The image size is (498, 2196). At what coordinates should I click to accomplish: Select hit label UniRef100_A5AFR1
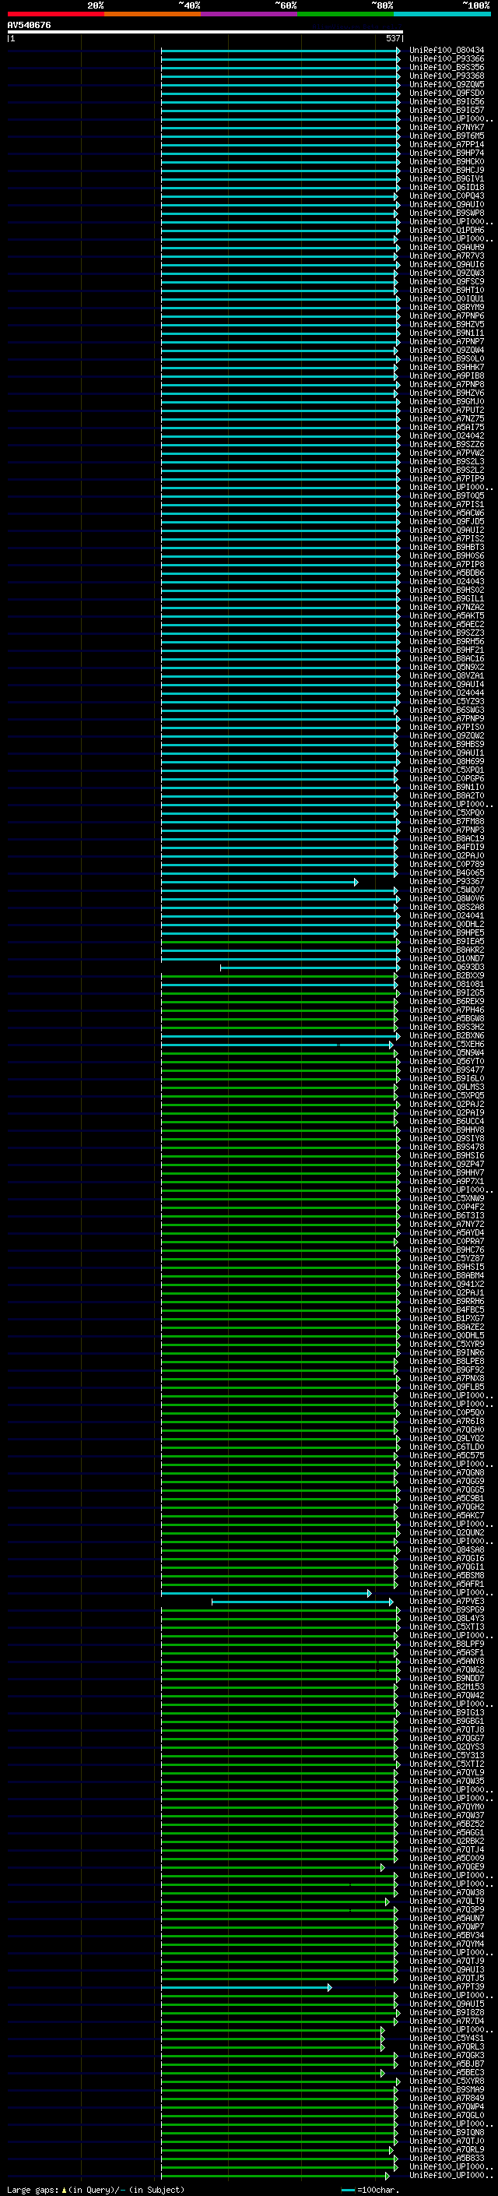point(446,1584)
